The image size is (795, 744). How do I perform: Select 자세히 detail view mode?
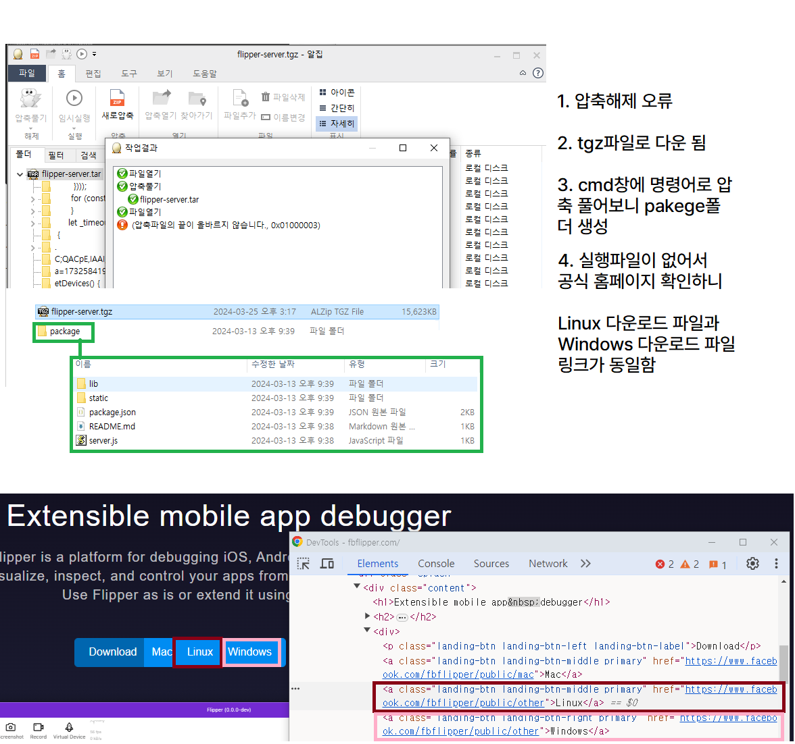[337, 124]
